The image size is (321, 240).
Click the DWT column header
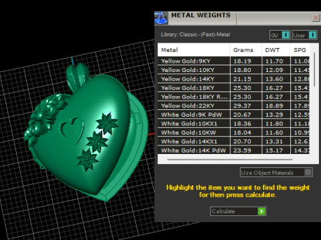276,50
